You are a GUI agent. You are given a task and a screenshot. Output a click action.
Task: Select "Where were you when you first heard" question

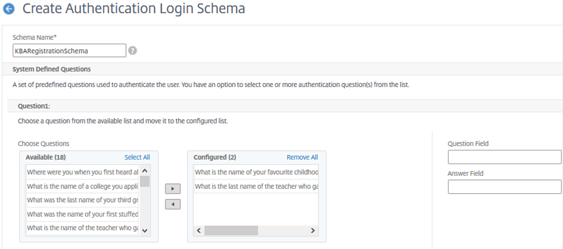[83, 172]
